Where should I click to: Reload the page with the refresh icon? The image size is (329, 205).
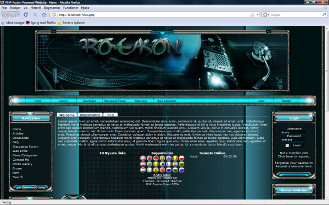(x=26, y=15)
